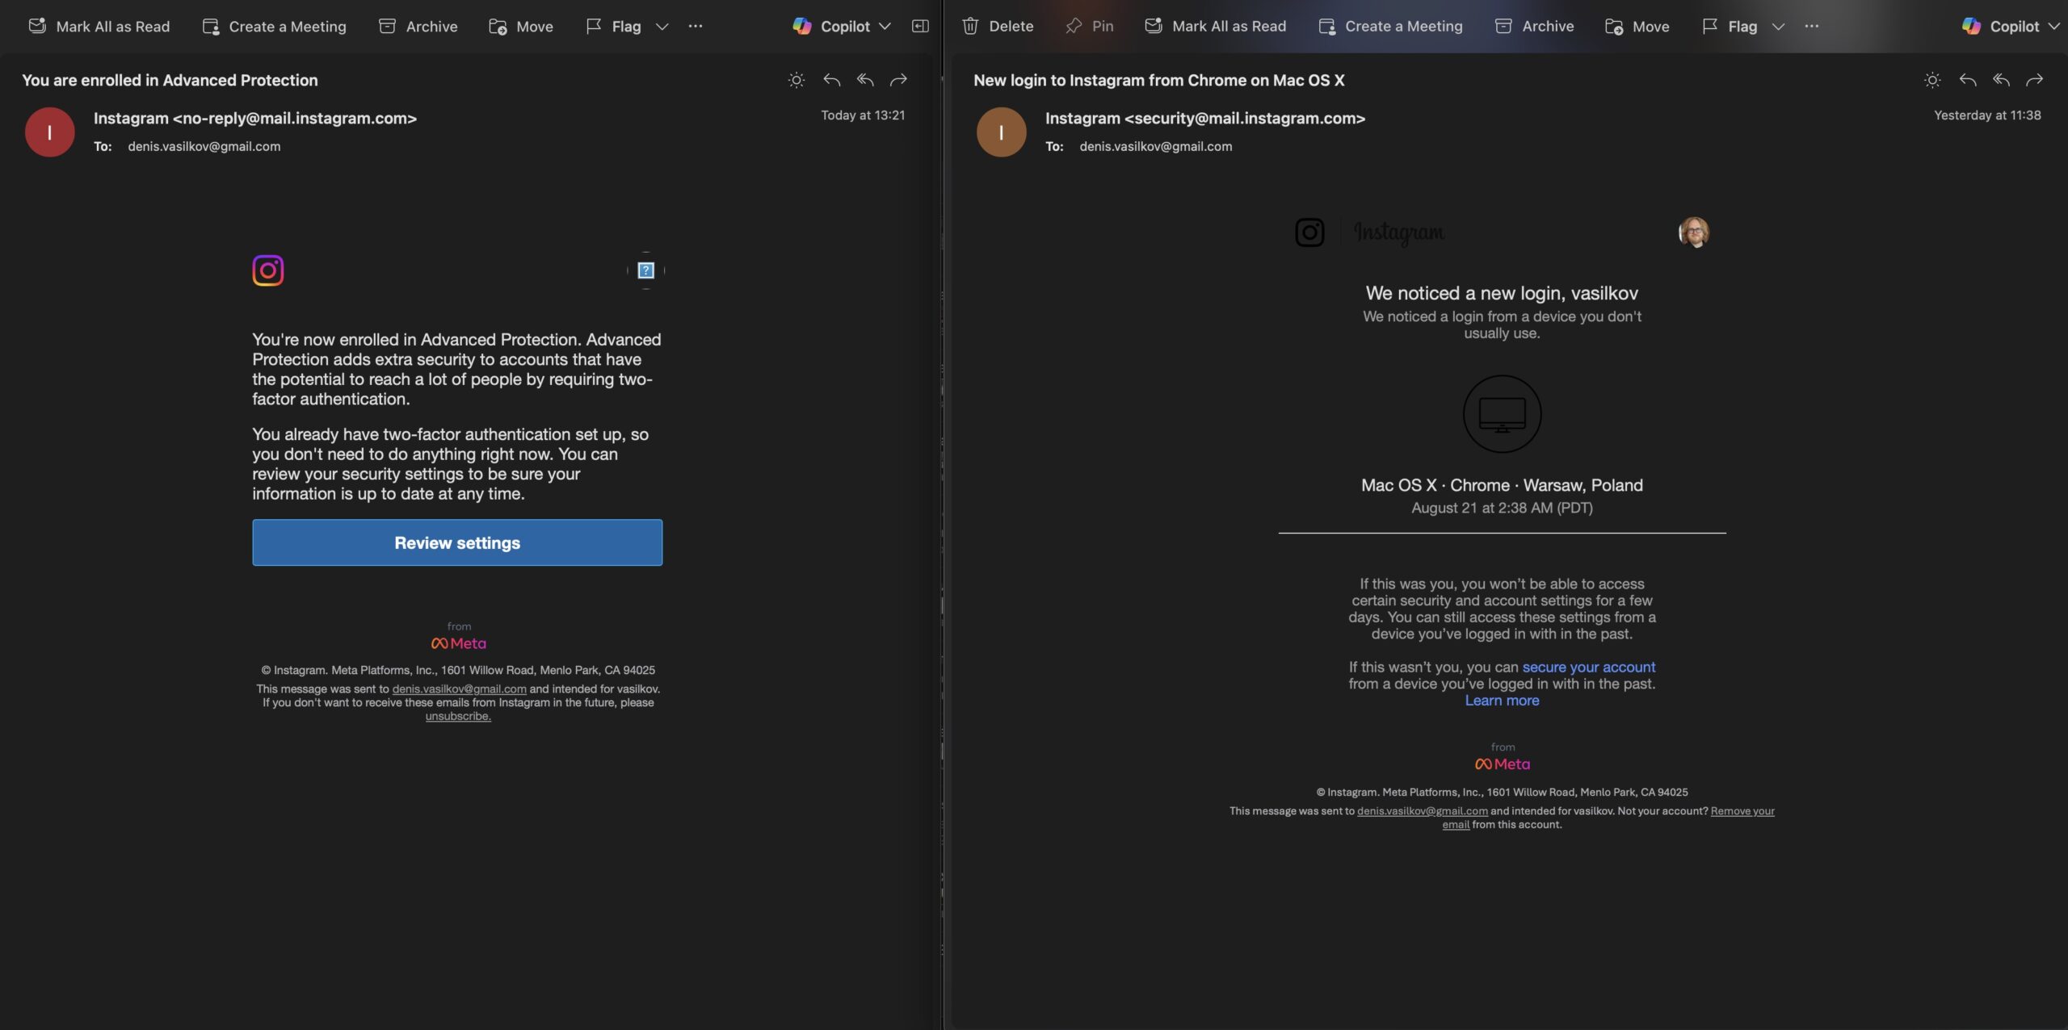This screenshot has height=1030, width=2068.
Task: Click the Learn more link
Action: pos(1503,701)
